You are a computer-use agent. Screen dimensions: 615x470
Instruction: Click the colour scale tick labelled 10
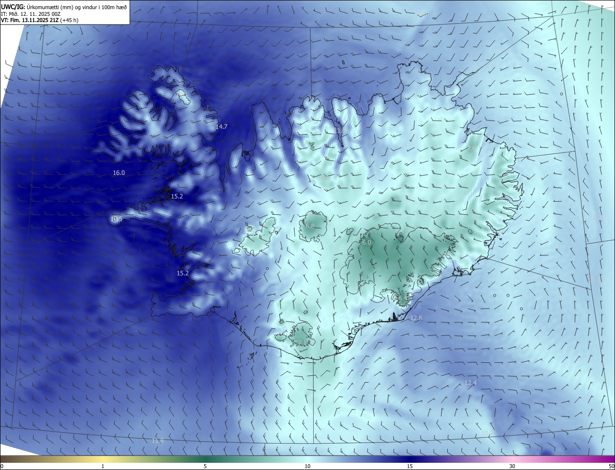pos(307,466)
